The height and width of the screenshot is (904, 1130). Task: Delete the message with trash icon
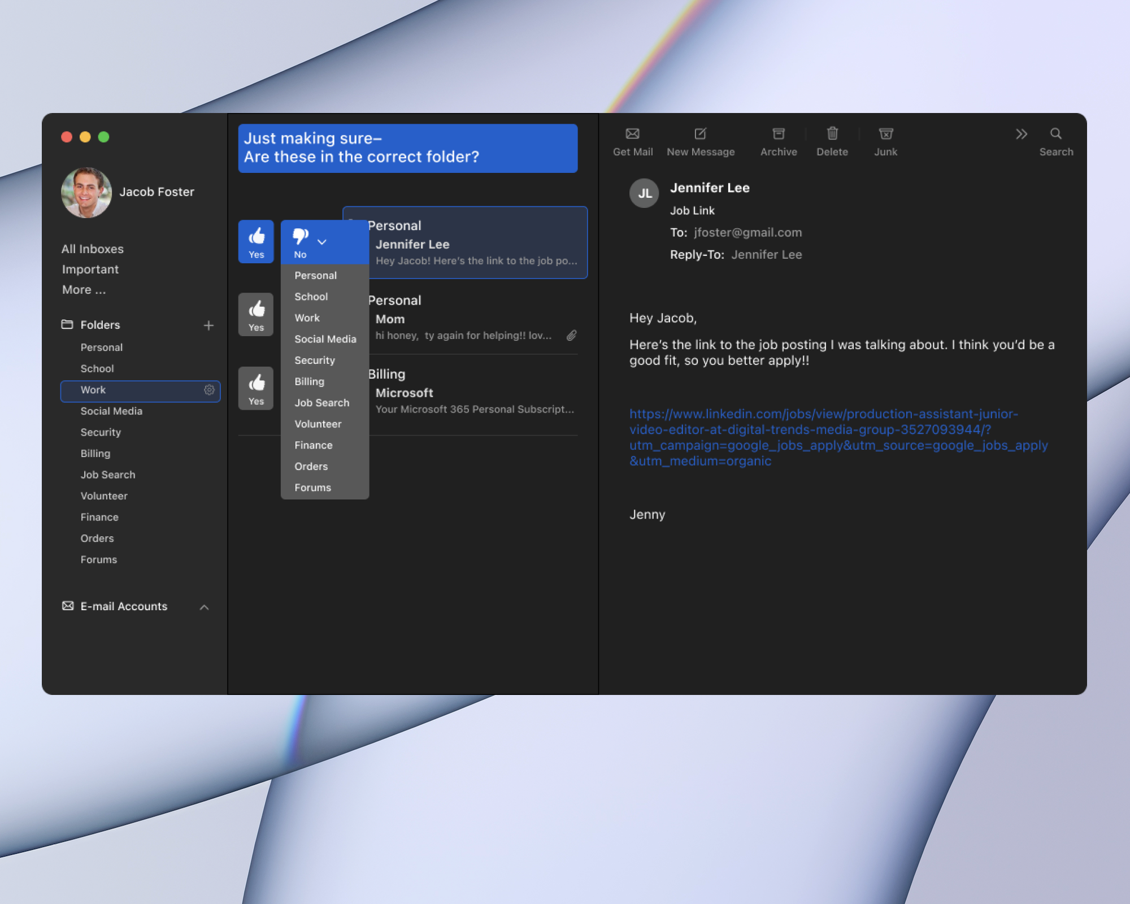(x=832, y=134)
